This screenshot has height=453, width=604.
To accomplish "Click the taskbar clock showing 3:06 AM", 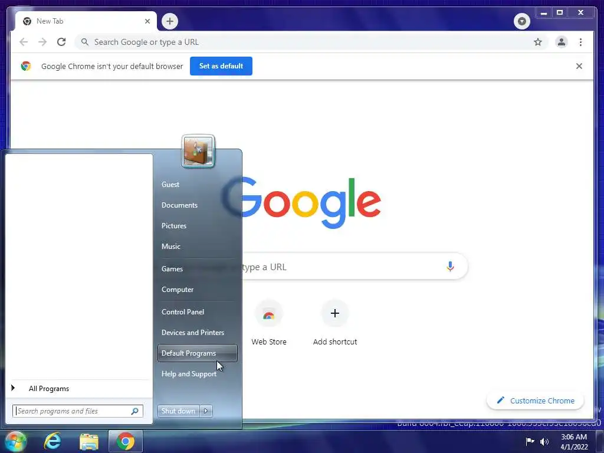I will 574,442.
